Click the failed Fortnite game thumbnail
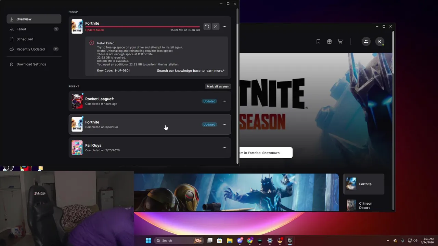This screenshot has width=438, height=246. pos(77,26)
